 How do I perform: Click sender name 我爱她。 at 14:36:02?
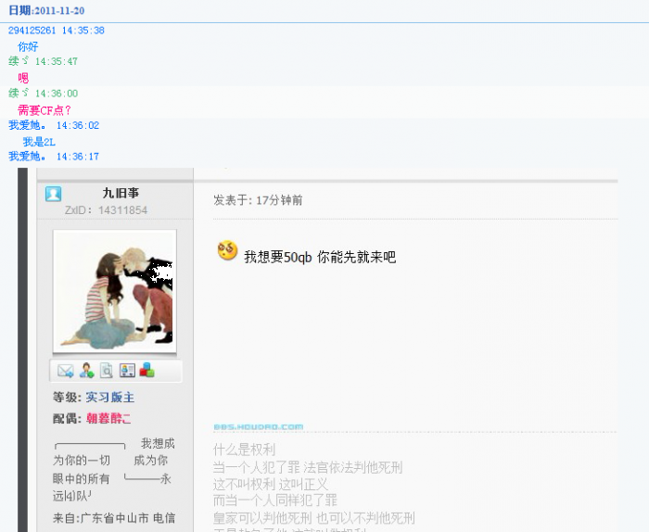pos(27,125)
